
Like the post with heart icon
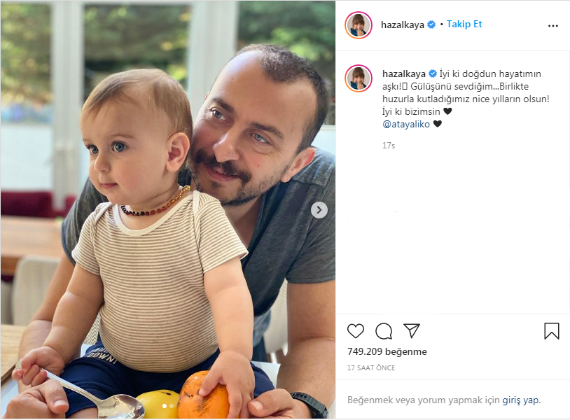[356, 331]
